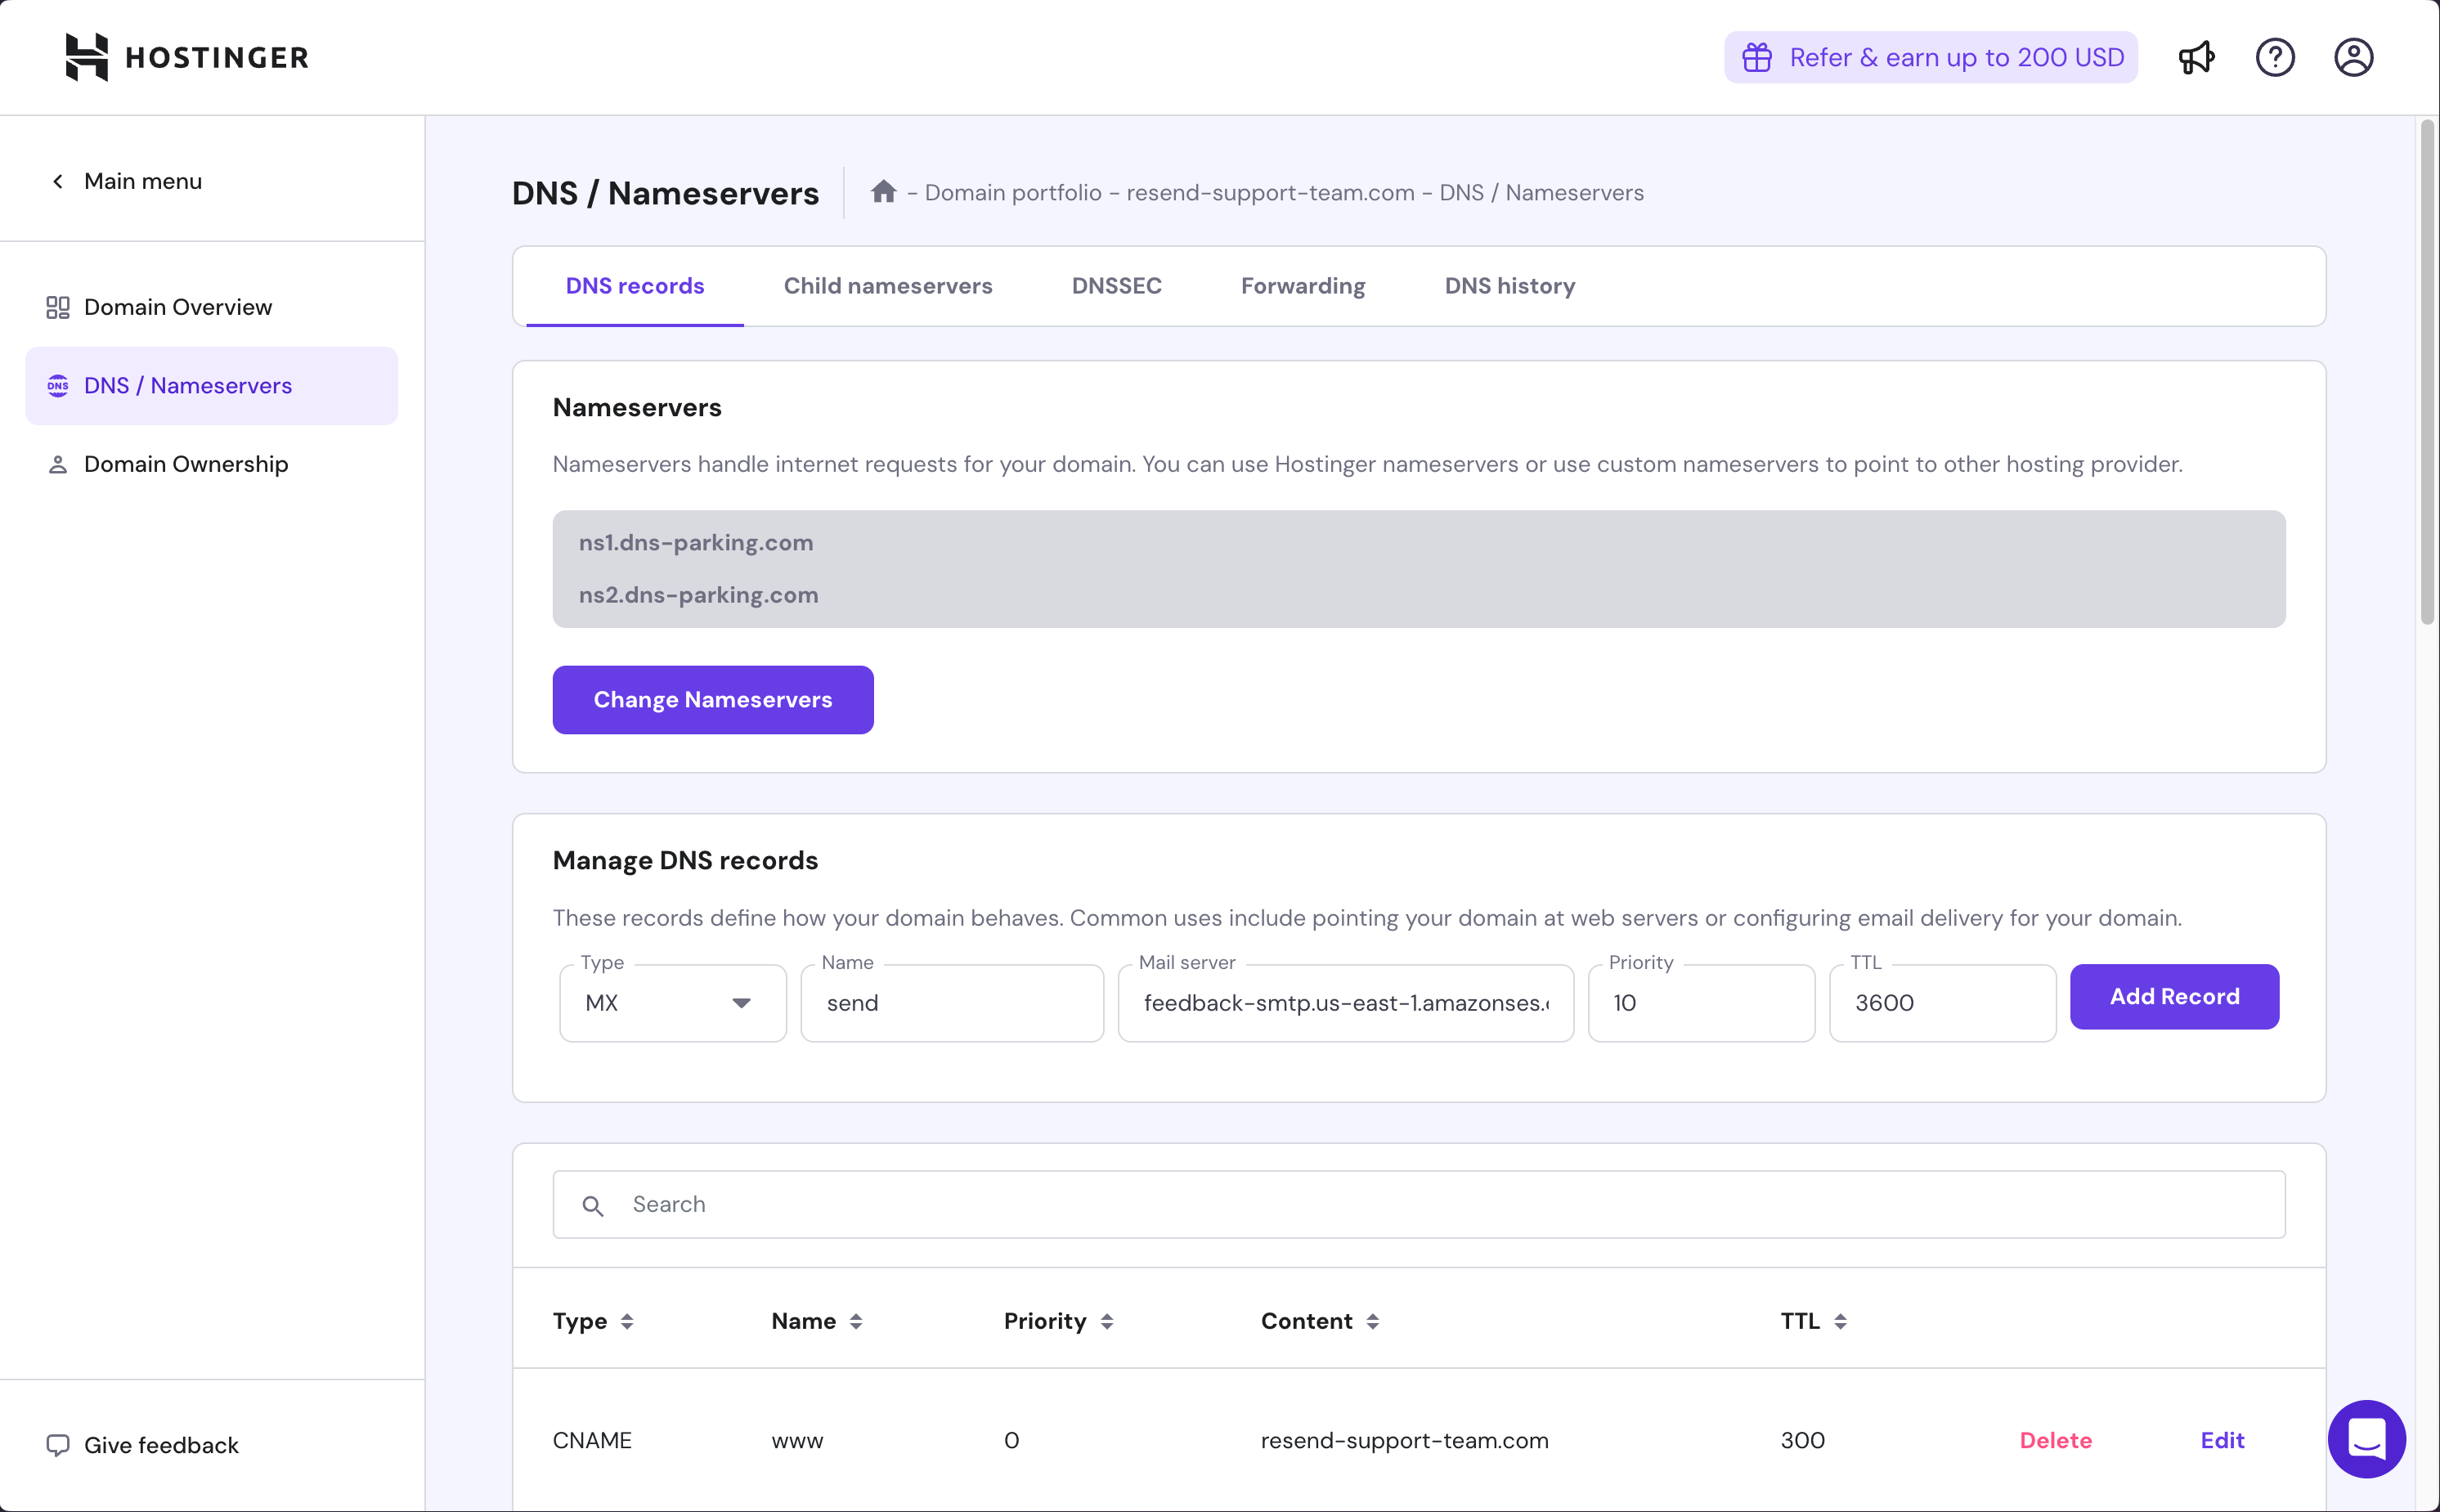Image resolution: width=2440 pixels, height=1512 pixels.
Task: Switch to the DNS history tab
Action: coord(1510,286)
